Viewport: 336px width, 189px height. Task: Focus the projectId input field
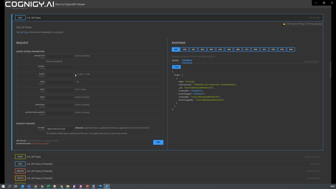60,57
